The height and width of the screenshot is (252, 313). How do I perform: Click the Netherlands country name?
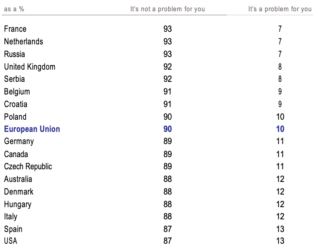[24, 42]
